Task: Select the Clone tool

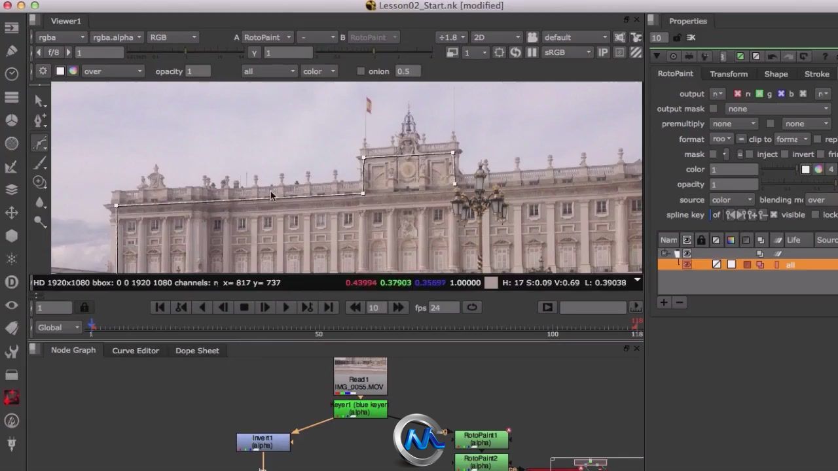Action: click(x=40, y=183)
